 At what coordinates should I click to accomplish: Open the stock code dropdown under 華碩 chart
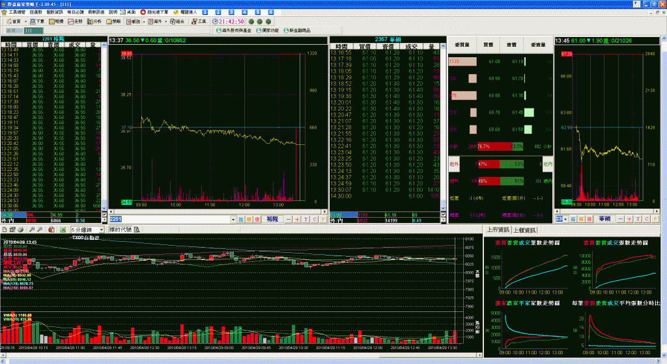pos(565,219)
